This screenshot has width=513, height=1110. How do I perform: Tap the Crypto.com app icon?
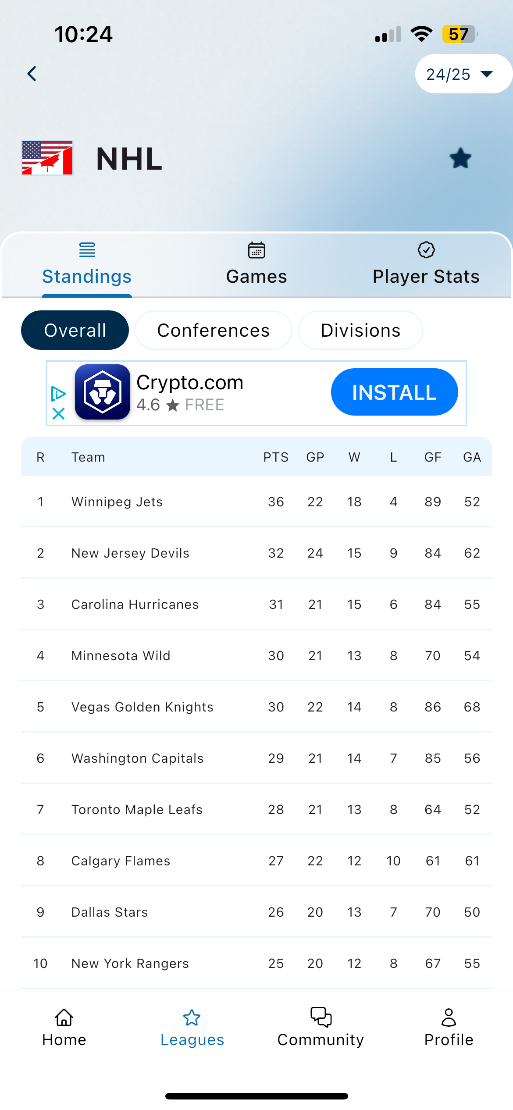click(103, 392)
